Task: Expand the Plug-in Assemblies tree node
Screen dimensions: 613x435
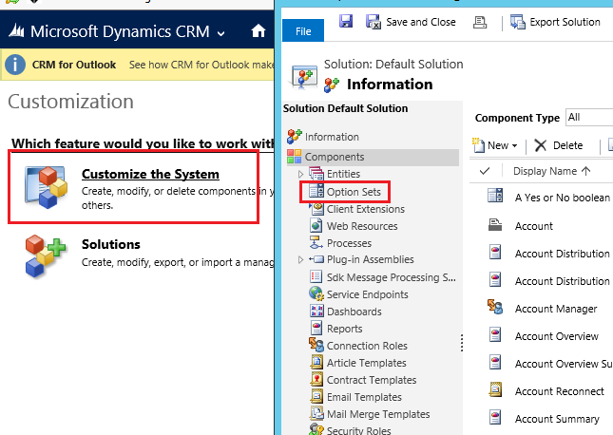Action: click(301, 260)
